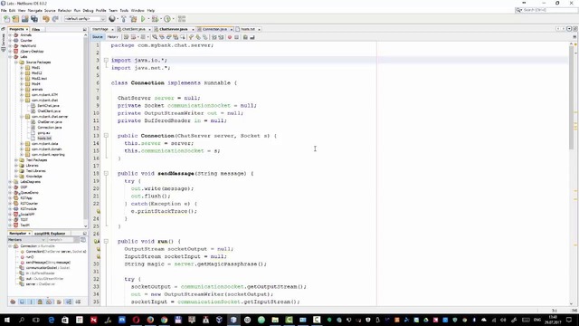Click the red Start Macro Recording icon
This screenshot has width=579, height=326.
tap(230, 37)
